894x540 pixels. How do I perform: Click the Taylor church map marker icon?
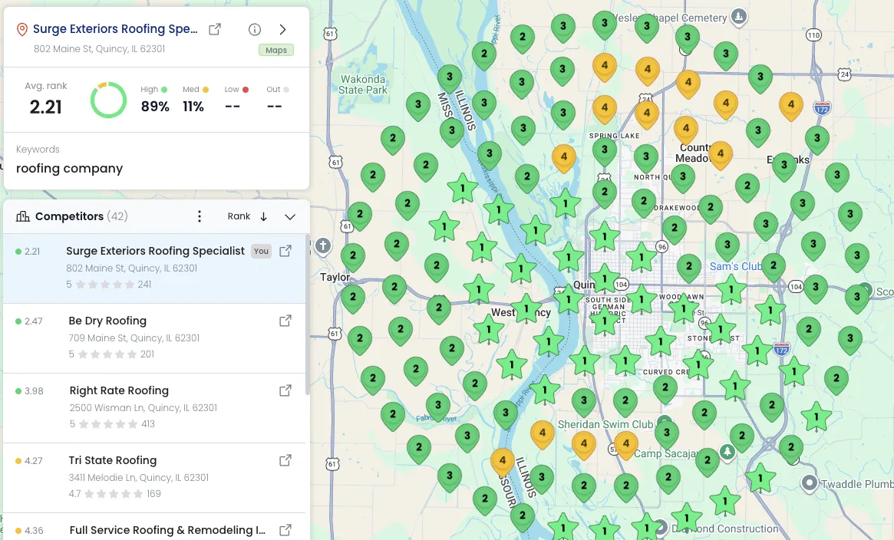[x=323, y=246]
